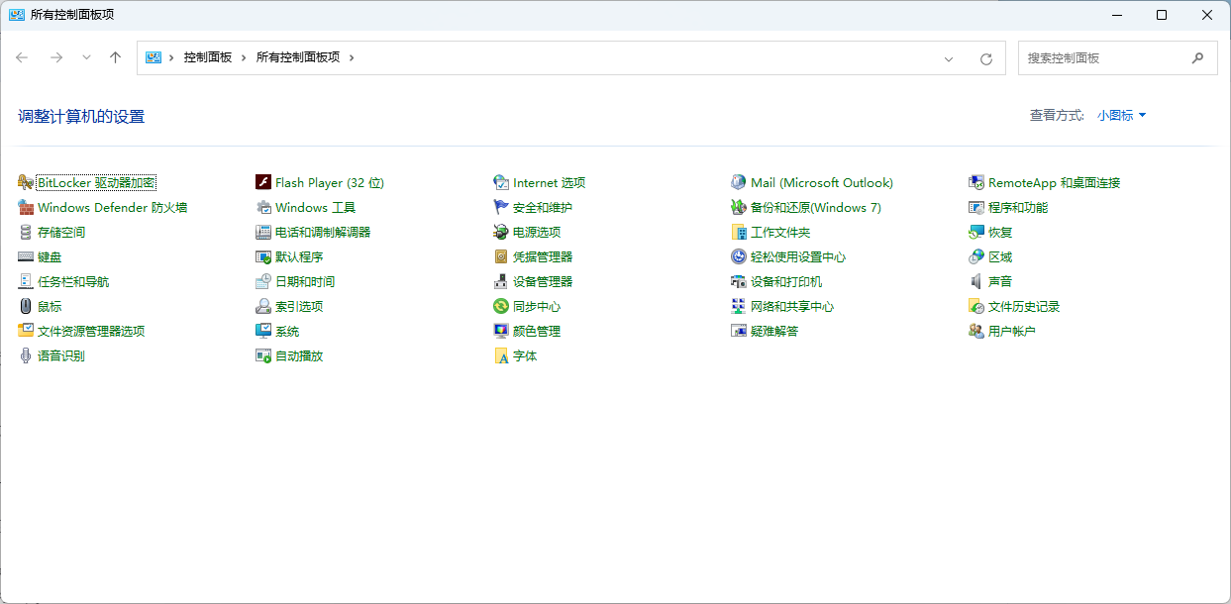Image resolution: width=1231 pixels, height=604 pixels.
Task: Click the back navigation arrow
Action: pyautogui.click(x=22, y=58)
